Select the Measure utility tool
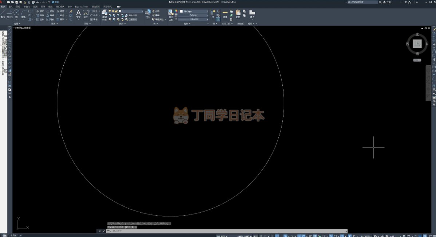Image resolution: width=436 pixels, height=237 pixels. click(225, 14)
